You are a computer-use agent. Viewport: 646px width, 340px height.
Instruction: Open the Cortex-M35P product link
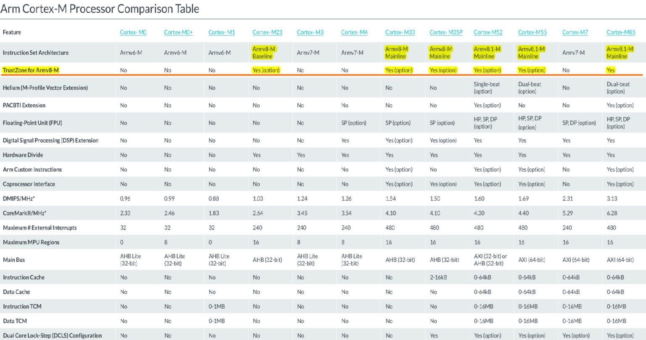[x=445, y=32]
